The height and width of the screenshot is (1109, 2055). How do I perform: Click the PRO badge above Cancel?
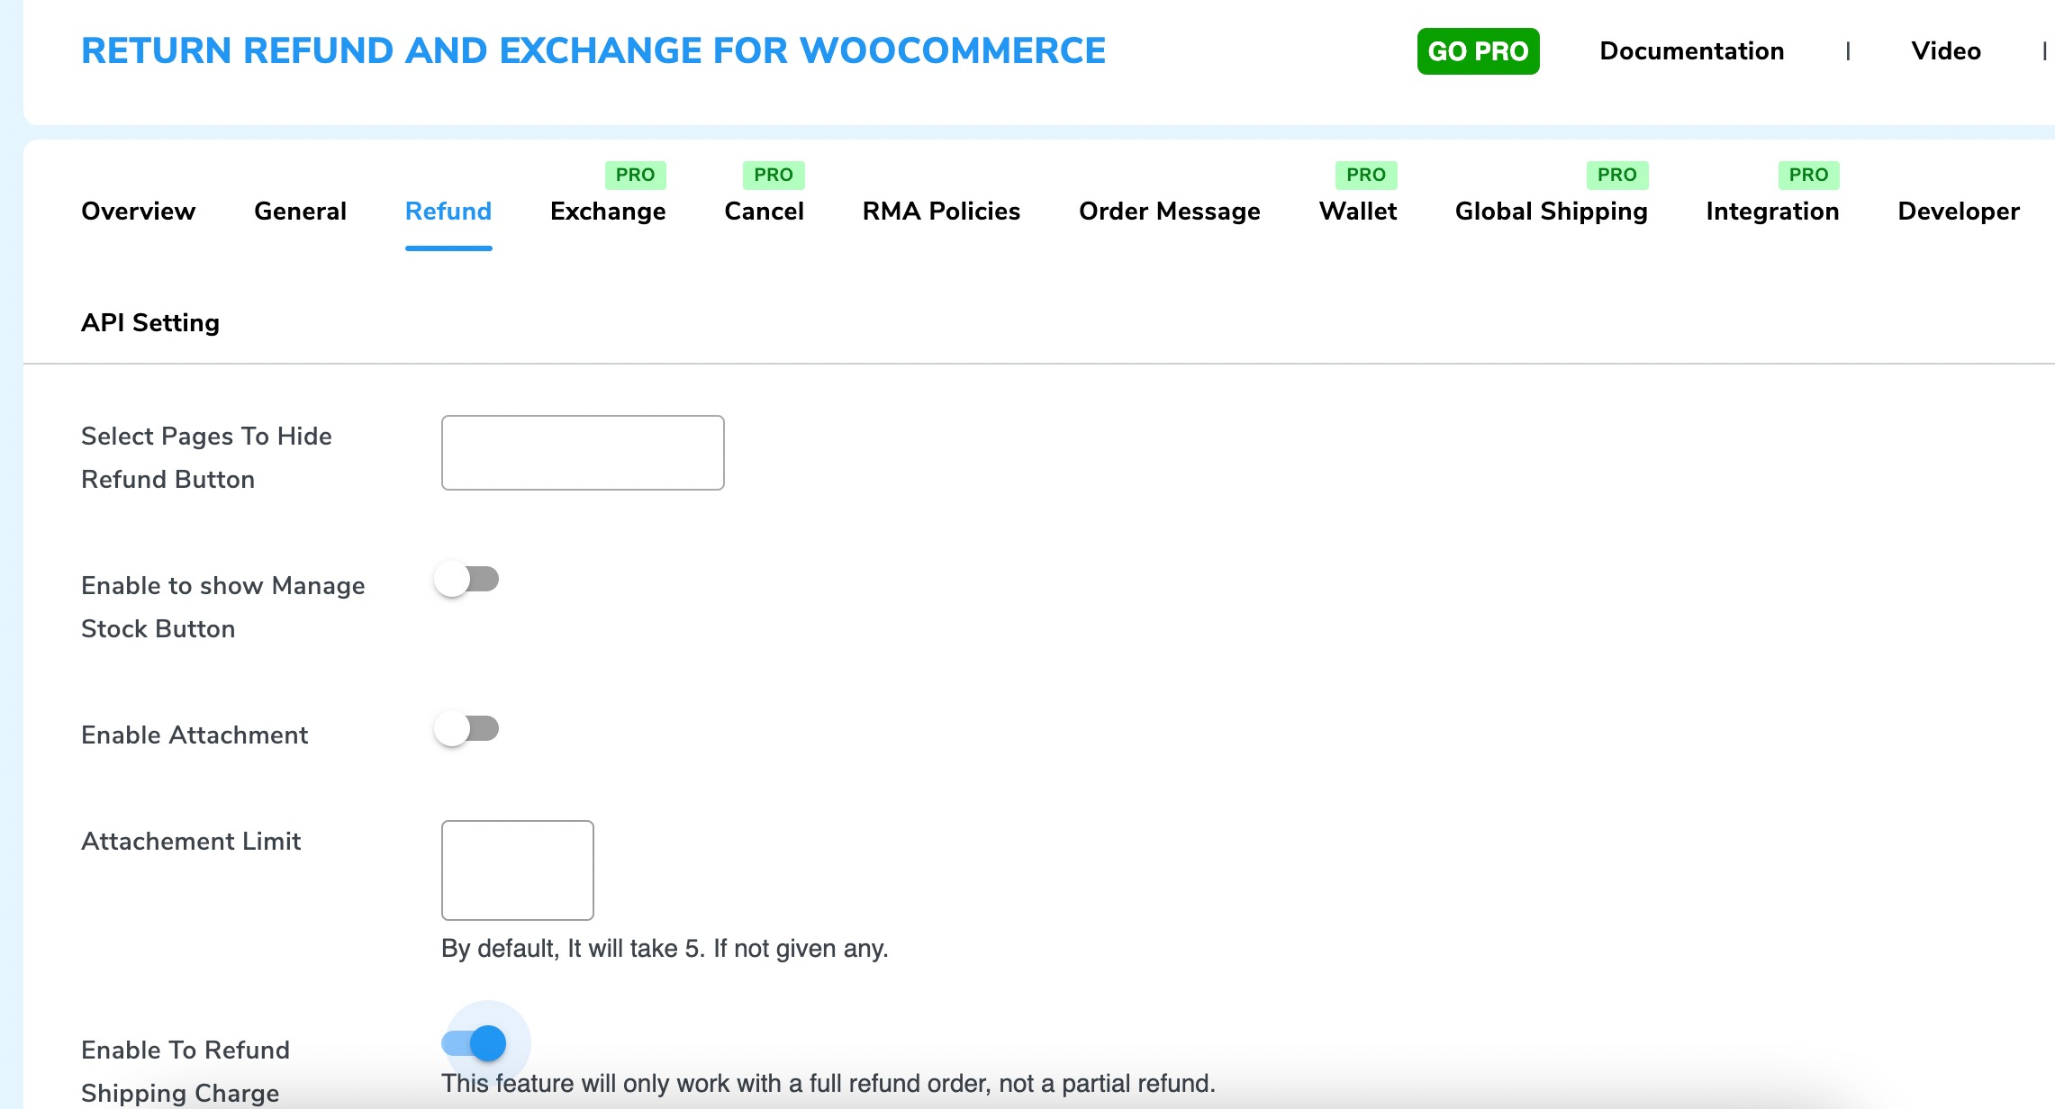[774, 175]
